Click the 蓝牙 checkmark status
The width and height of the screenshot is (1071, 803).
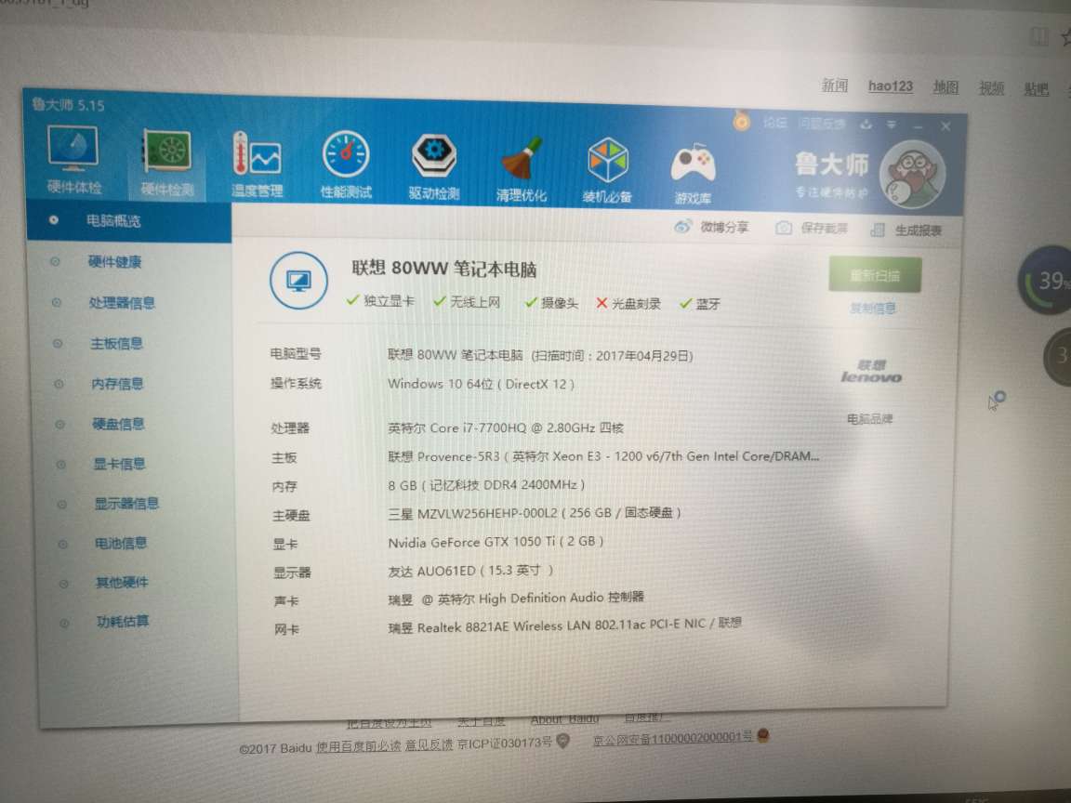(700, 304)
